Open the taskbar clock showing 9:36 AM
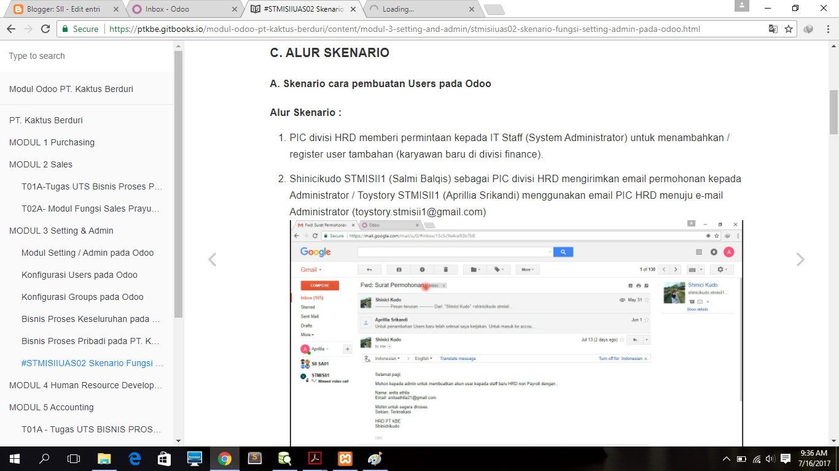The width and height of the screenshot is (839, 471). point(815,458)
